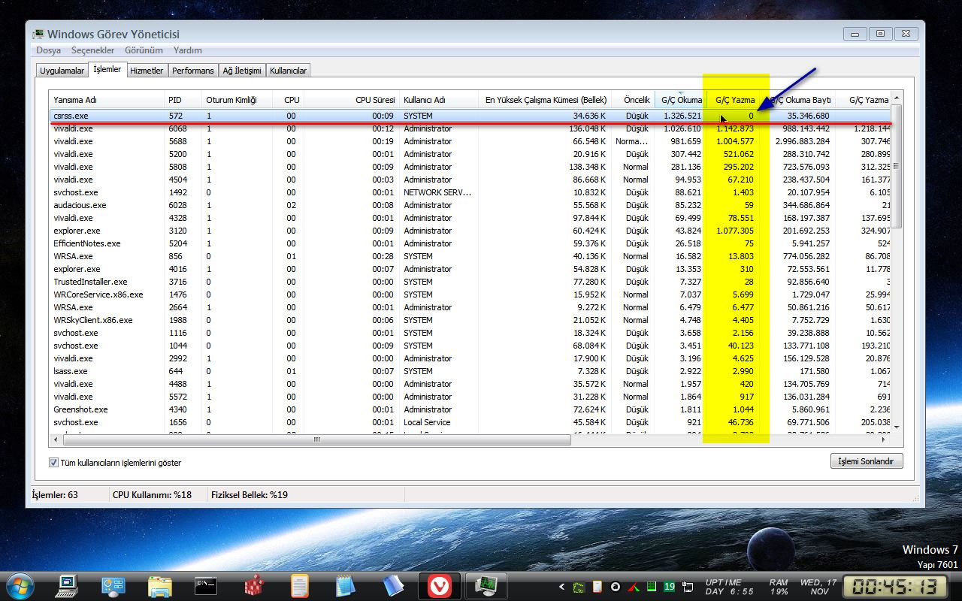This screenshot has width=962, height=601.
Task: Open the Performans tab
Action: pyautogui.click(x=193, y=71)
